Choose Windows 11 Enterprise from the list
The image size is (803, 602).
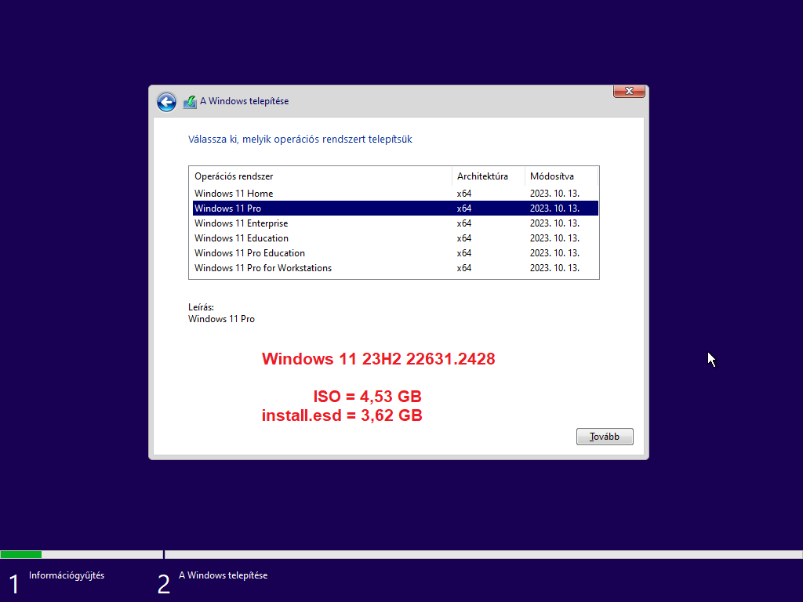tap(395, 223)
